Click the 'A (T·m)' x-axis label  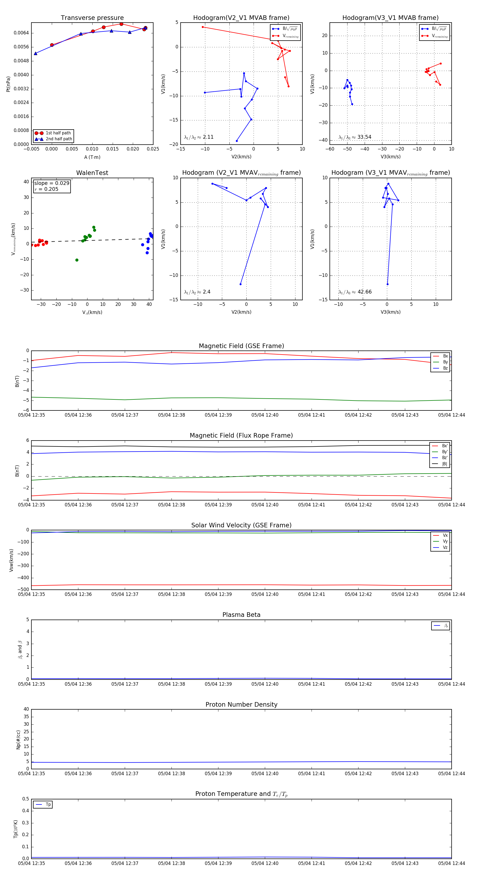[x=92, y=157]
